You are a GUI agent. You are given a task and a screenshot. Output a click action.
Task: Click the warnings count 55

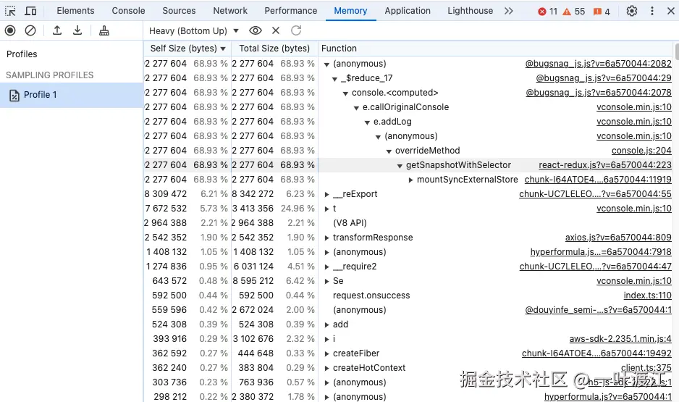[x=574, y=12]
